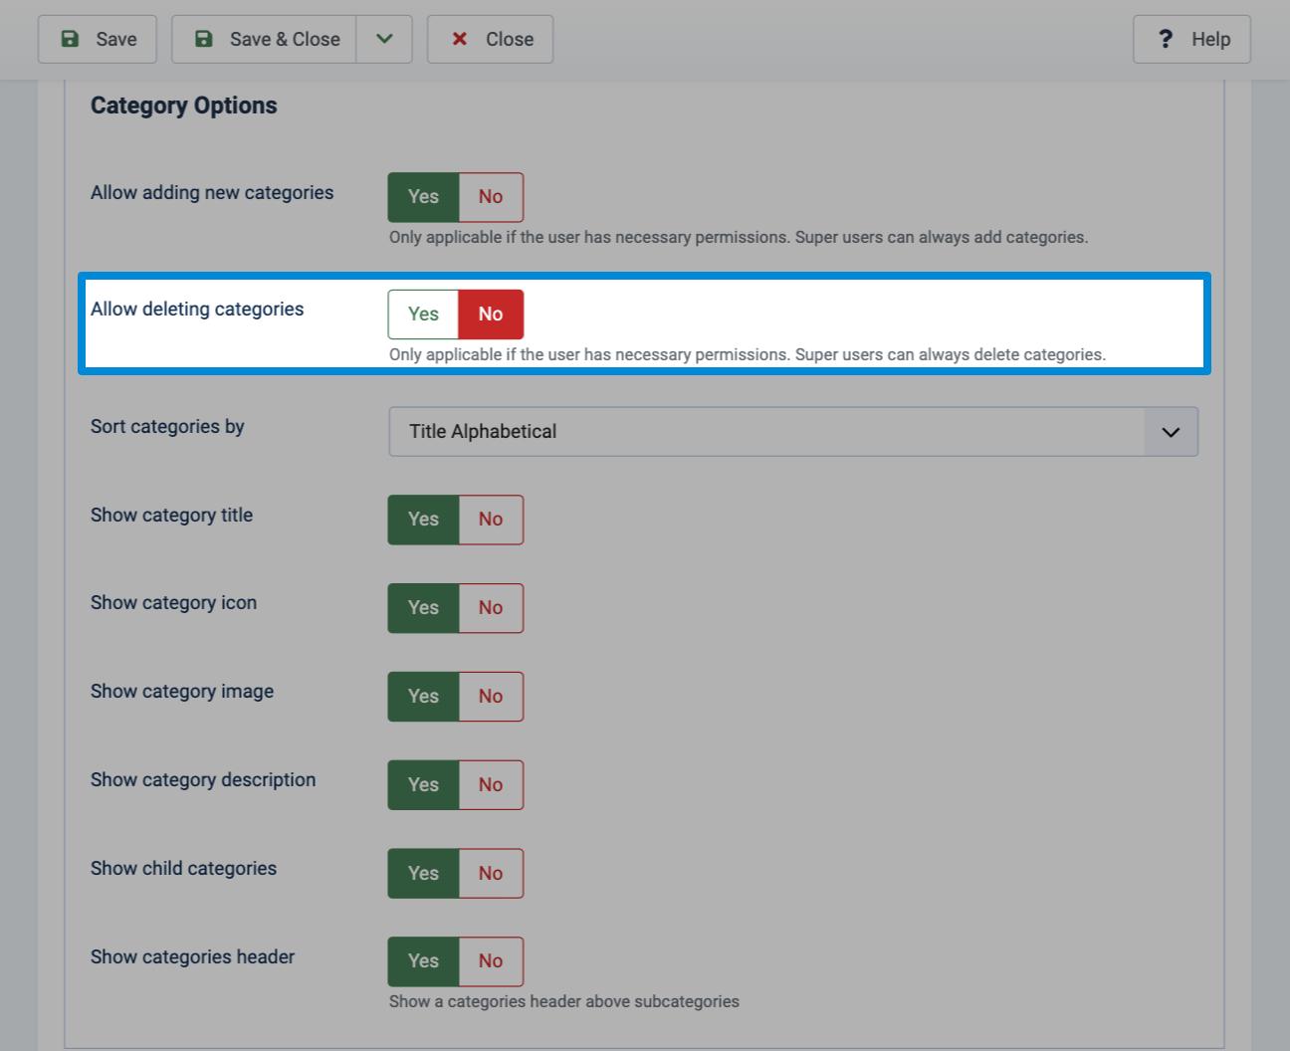
Task: Click the question mark Help icon
Action: pos(1166,39)
